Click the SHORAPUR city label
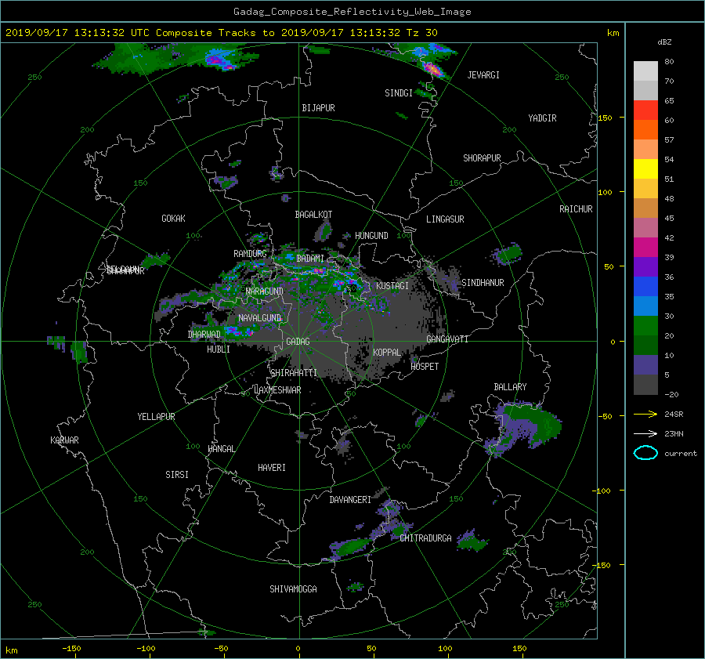 pyautogui.click(x=482, y=158)
